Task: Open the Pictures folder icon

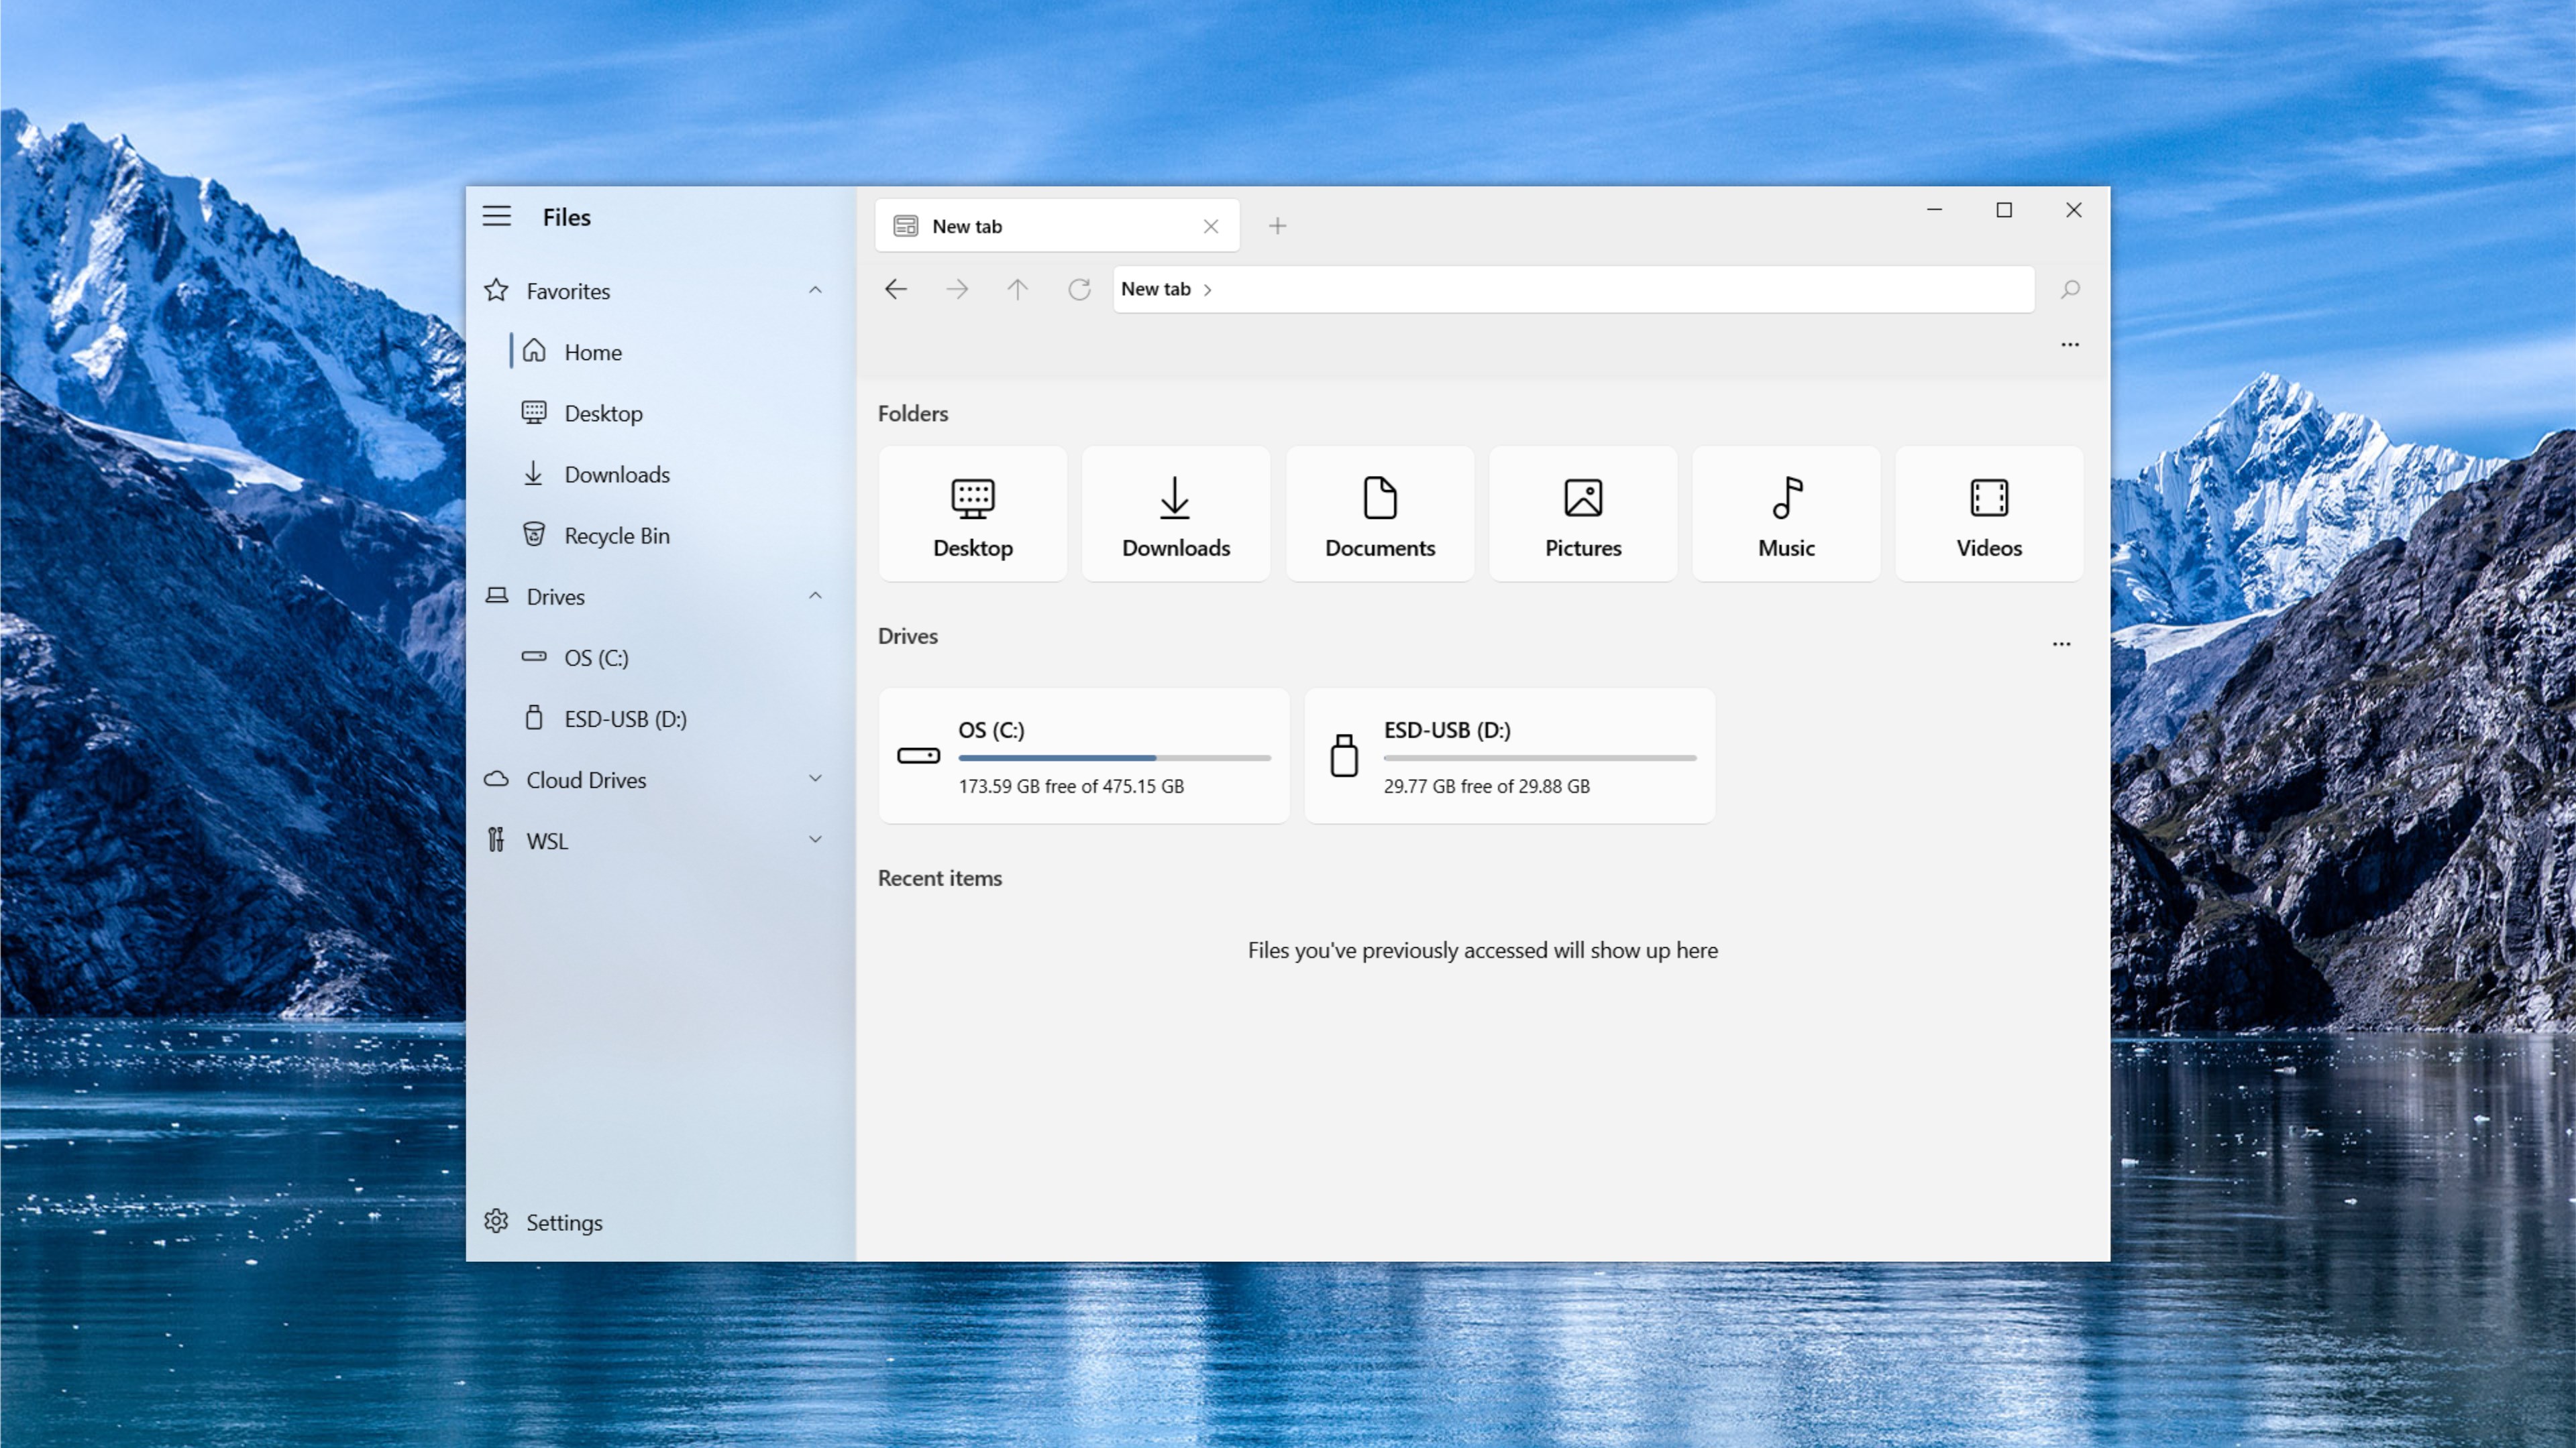Action: pyautogui.click(x=1583, y=513)
